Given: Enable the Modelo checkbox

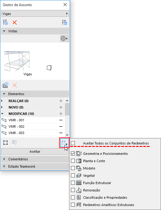Looking at the screenshot, I should pyautogui.click(x=73, y=168).
